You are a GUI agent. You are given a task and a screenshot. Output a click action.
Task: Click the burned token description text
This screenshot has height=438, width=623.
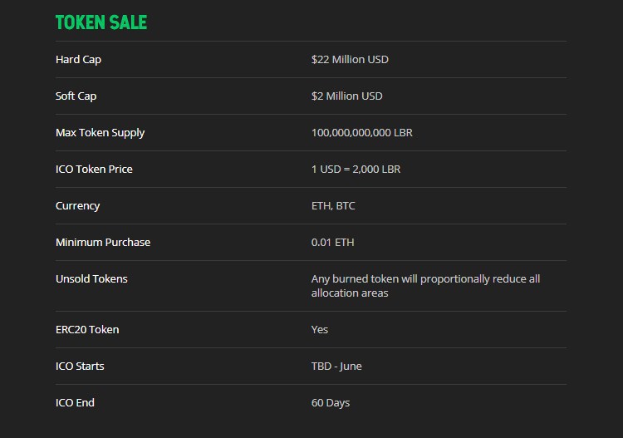425,286
